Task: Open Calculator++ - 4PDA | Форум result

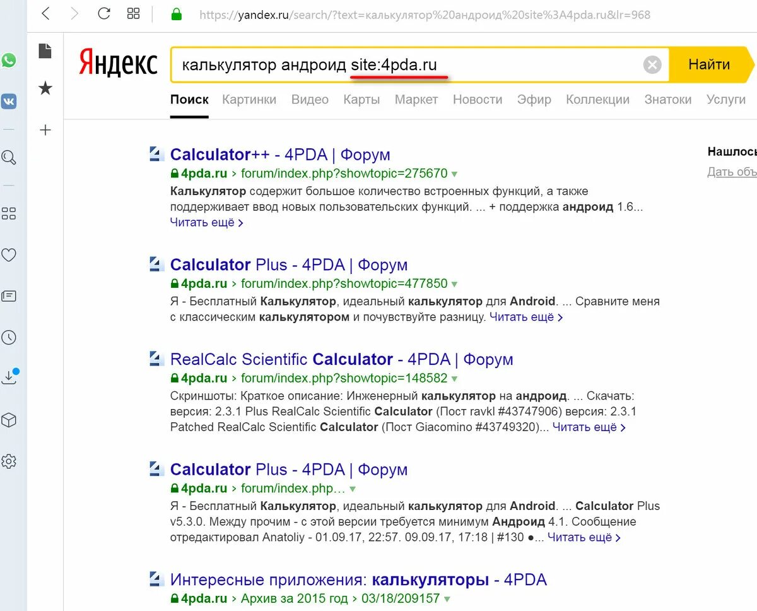Action: 280,154
